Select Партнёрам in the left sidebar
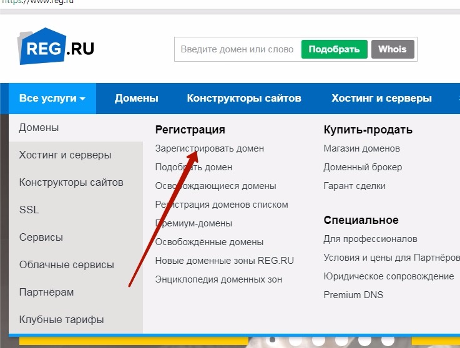This screenshot has width=460, height=348. click(x=47, y=292)
